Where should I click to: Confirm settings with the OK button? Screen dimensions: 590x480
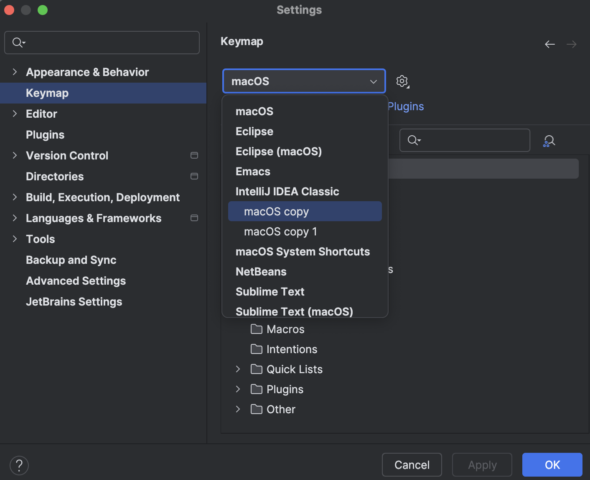click(552, 465)
